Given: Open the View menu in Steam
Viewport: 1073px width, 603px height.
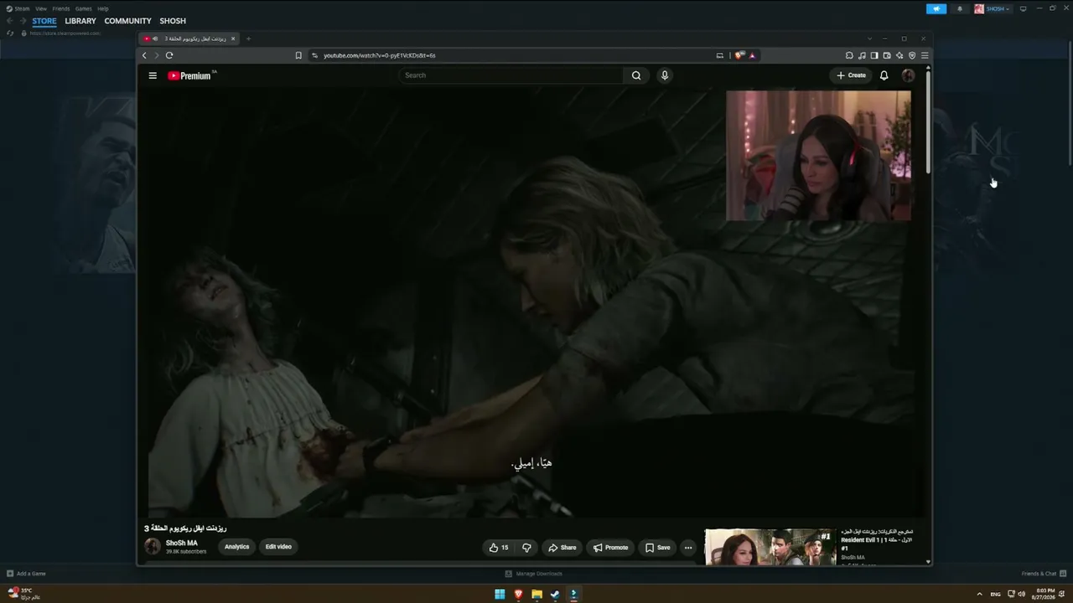Looking at the screenshot, I should (x=40, y=8).
